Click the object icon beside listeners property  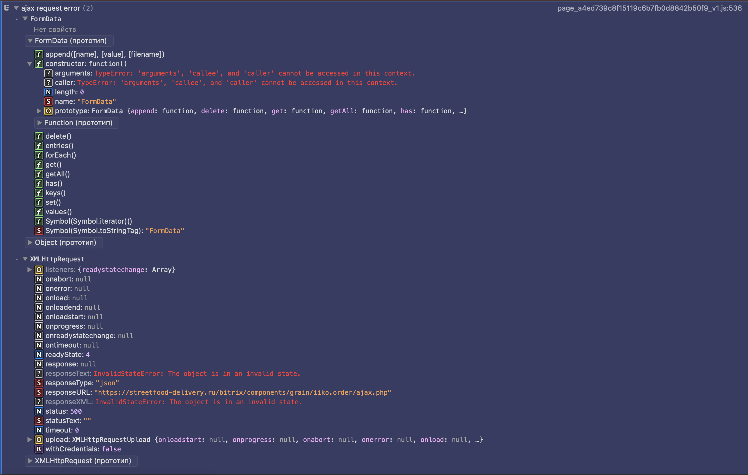pyautogui.click(x=39, y=270)
